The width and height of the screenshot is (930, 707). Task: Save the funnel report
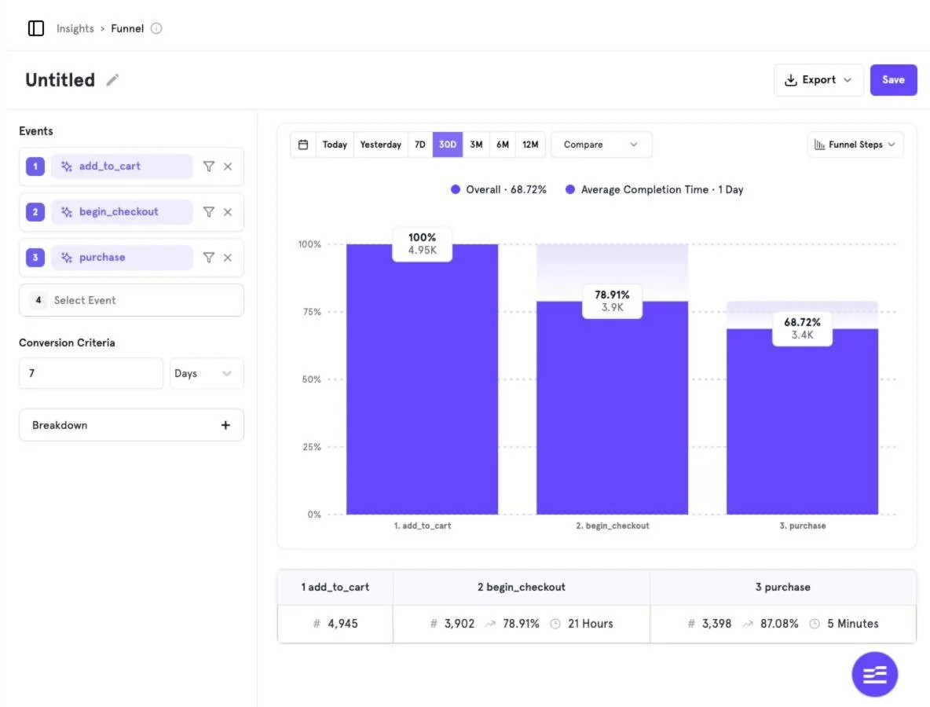pyautogui.click(x=893, y=80)
